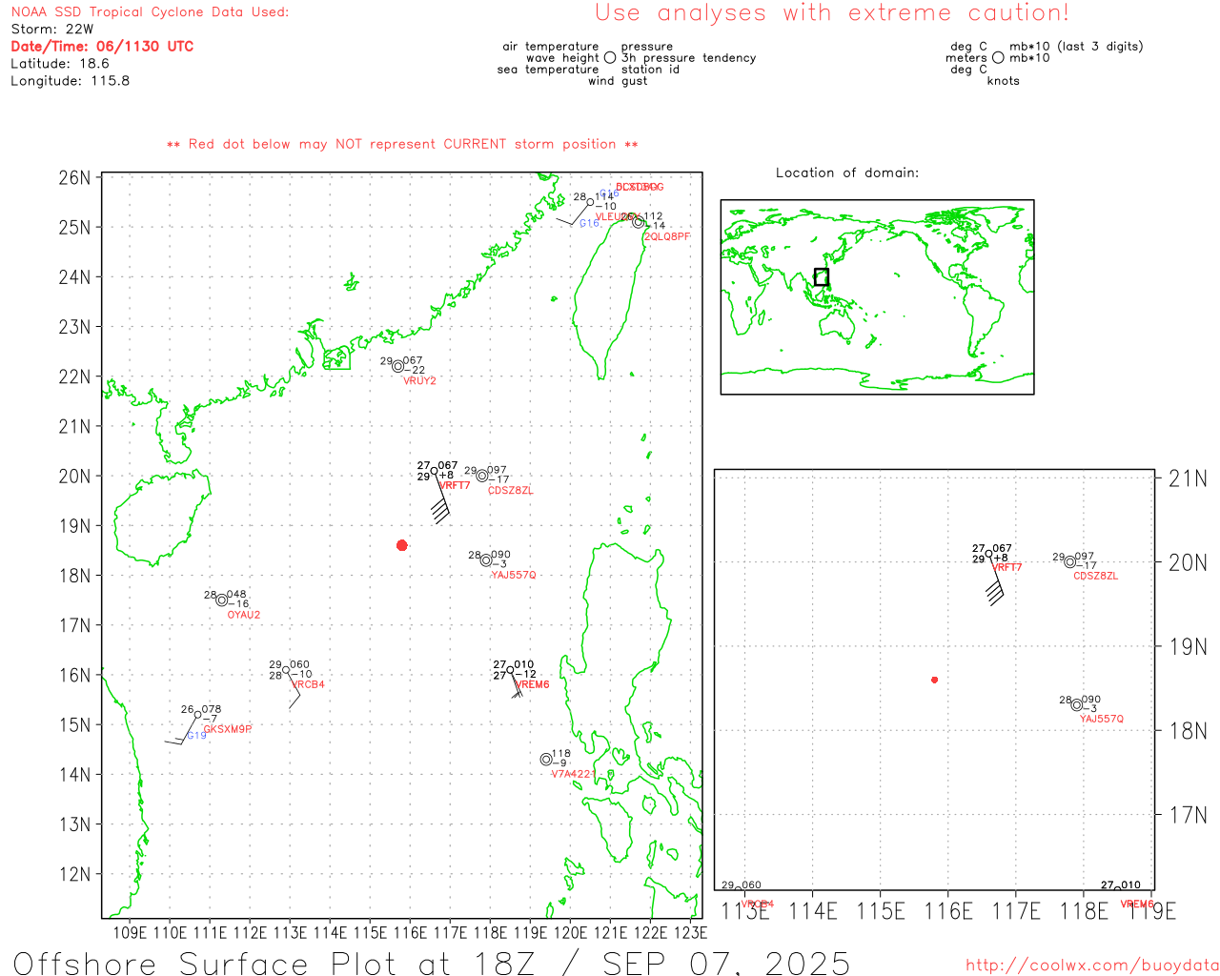
Task: Click the 'Location of domain:' caption
Action: [847, 173]
